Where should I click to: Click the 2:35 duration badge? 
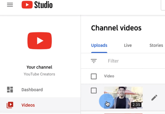[x=136, y=105]
